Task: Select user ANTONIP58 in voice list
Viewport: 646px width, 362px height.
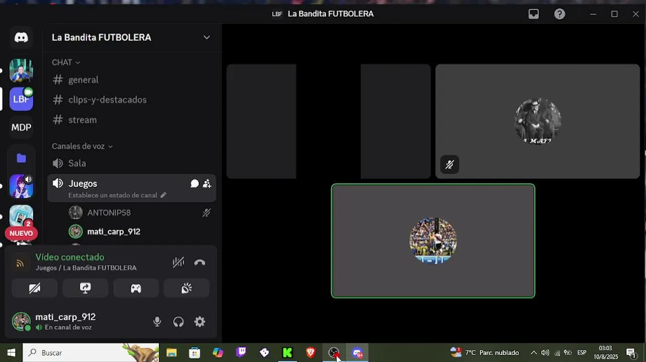Action: tap(109, 213)
